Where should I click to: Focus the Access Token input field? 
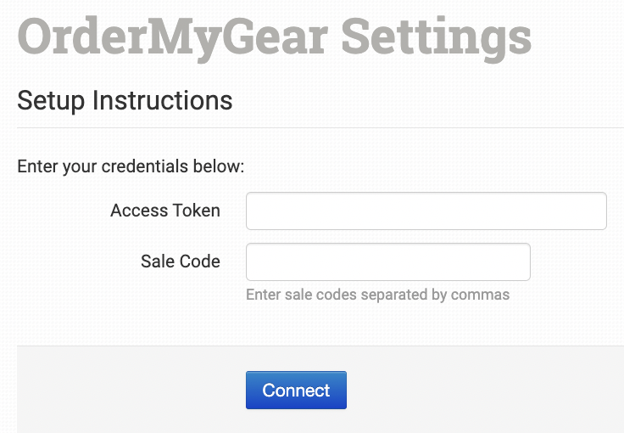(426, 211)
